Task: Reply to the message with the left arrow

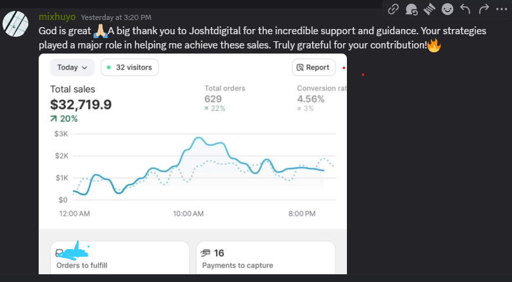Action: [x=465, y=8]
